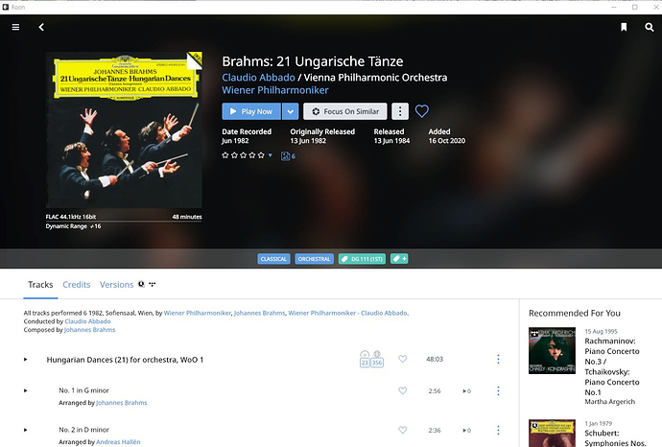Click the 48:03 work duration

point(435,359)
